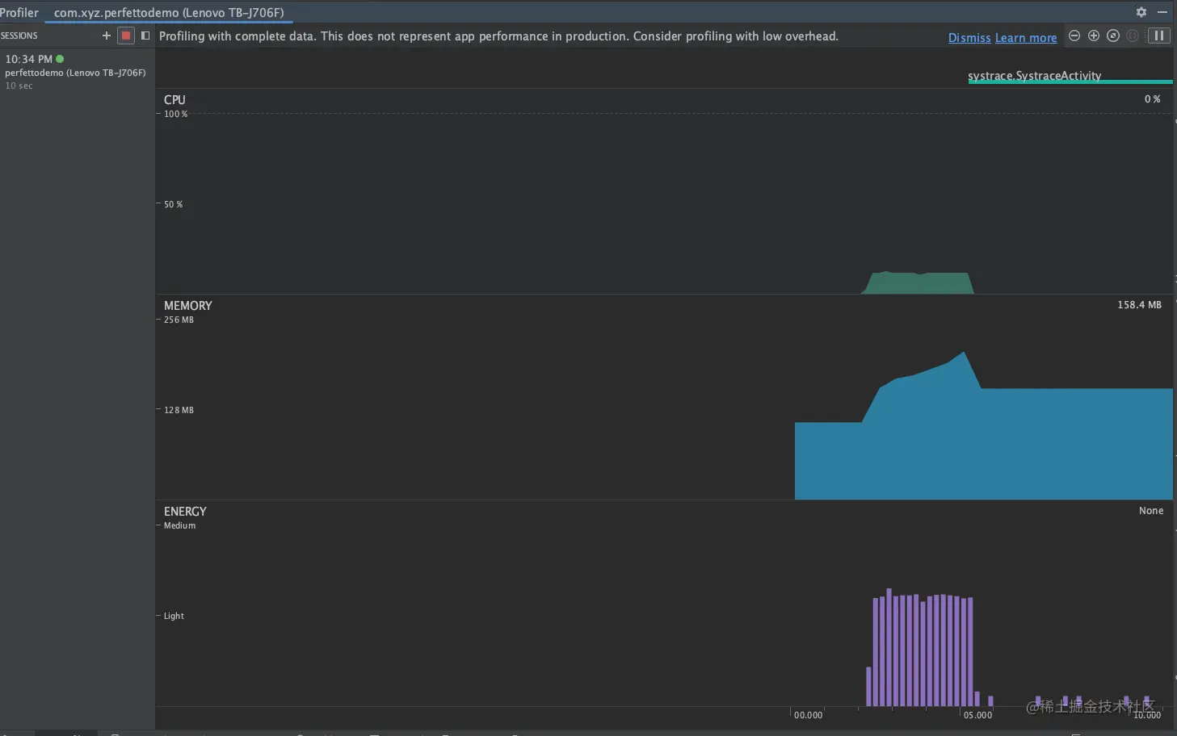
Task: Stop the current profiling session
Action: pos(126,36)
